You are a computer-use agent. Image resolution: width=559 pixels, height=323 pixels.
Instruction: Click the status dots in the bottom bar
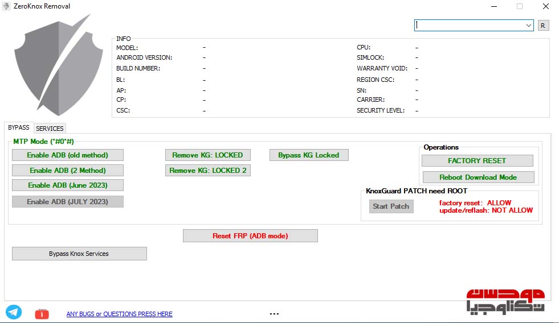coord(274,314)
